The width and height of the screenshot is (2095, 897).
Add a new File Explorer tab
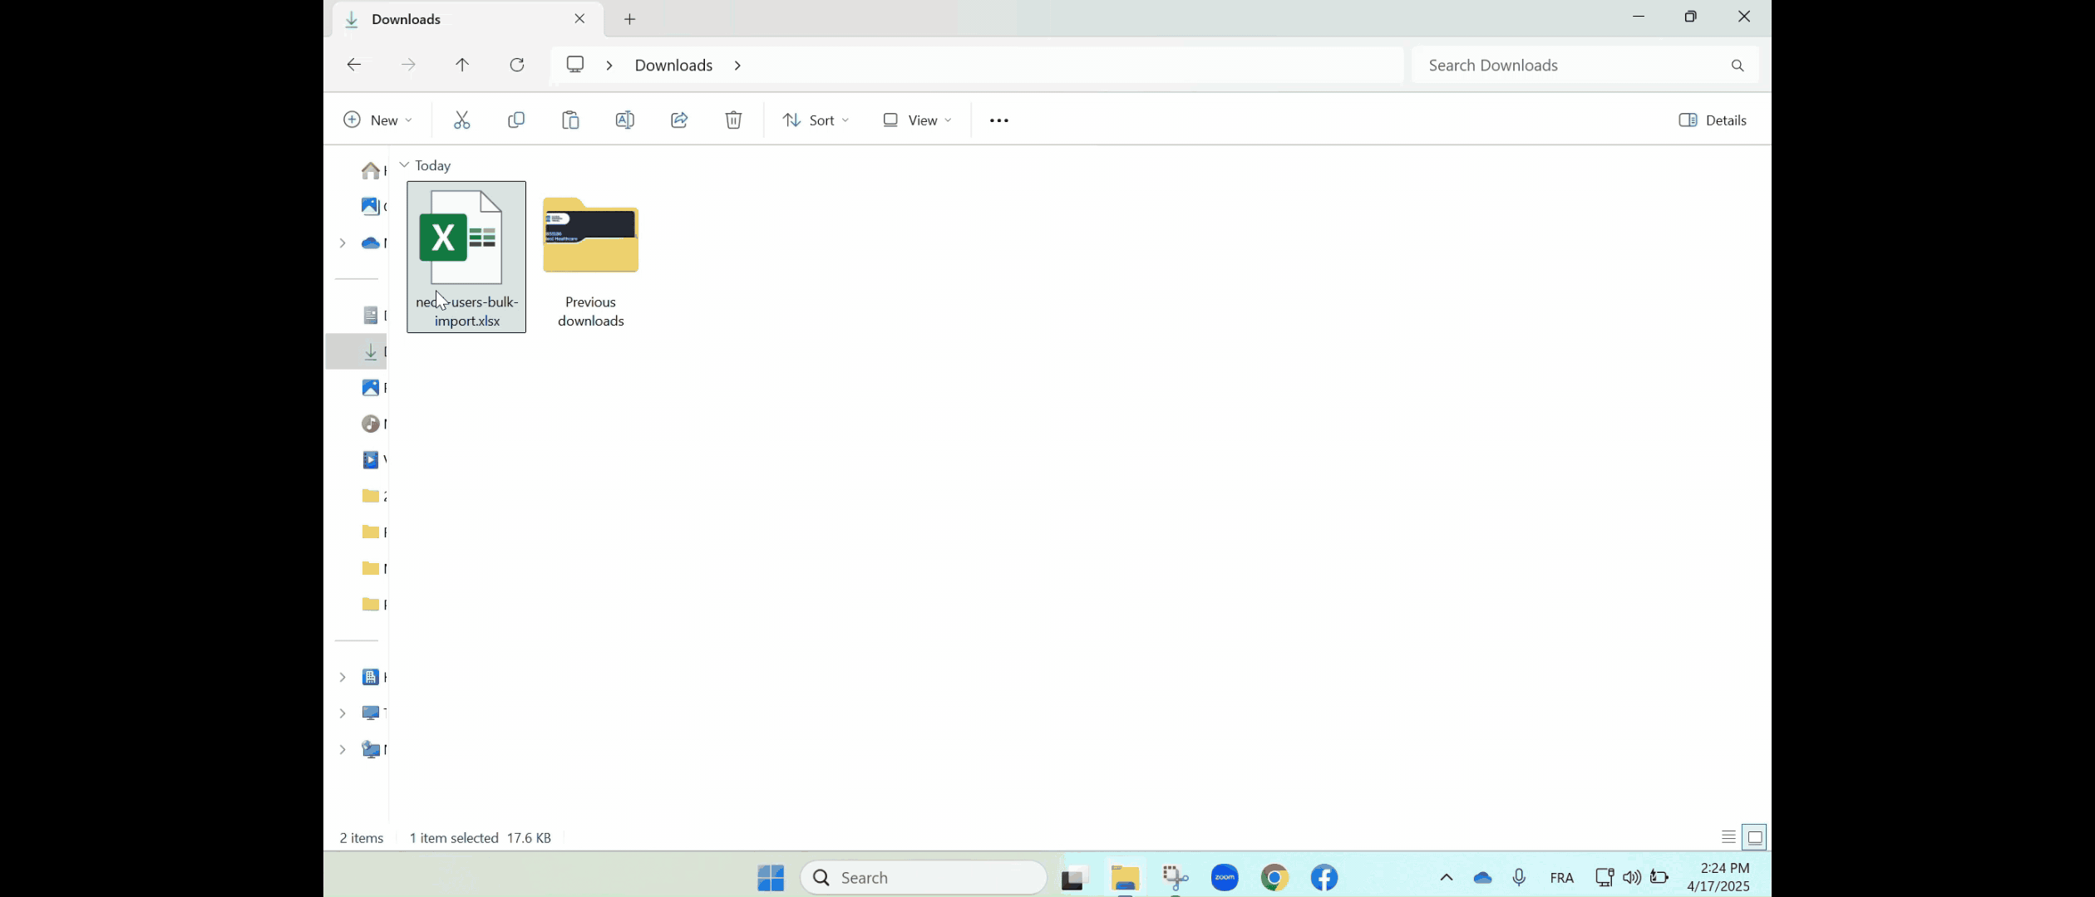pyautogui.click(x=629, y=19)
